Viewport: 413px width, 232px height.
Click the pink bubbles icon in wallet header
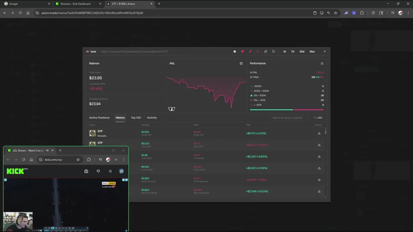(x=250, y=52)
